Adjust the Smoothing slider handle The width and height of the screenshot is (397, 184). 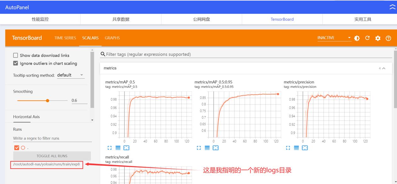(48, 100)
